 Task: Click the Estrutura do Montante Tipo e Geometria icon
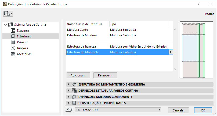tap(74, 84)
